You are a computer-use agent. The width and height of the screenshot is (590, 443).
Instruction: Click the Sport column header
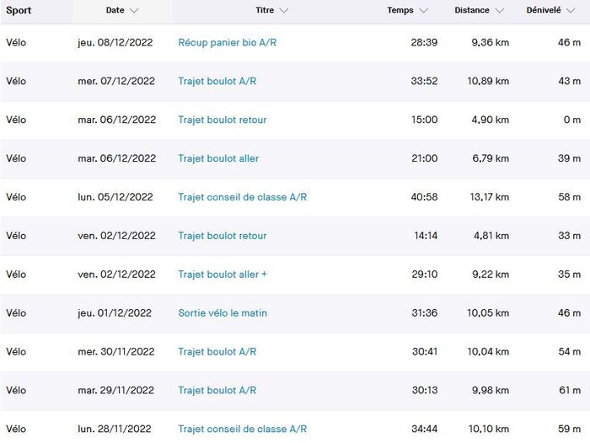[x=19, y=11]
